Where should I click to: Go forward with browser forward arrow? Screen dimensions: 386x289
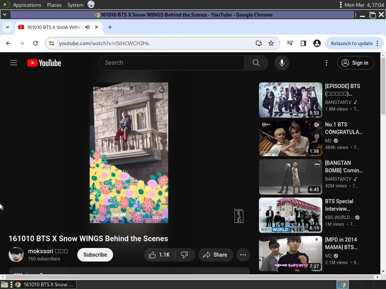22,43
